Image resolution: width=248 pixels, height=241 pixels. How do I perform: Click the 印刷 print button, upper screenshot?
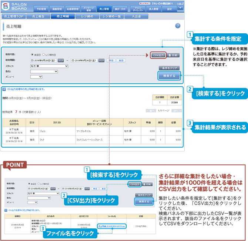(173, 55)
